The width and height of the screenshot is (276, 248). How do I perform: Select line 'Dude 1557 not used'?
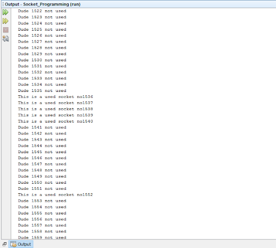pos(42,226)
